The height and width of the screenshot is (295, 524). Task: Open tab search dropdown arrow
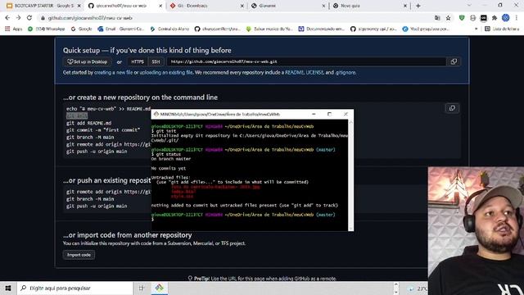tap(469, 6)
